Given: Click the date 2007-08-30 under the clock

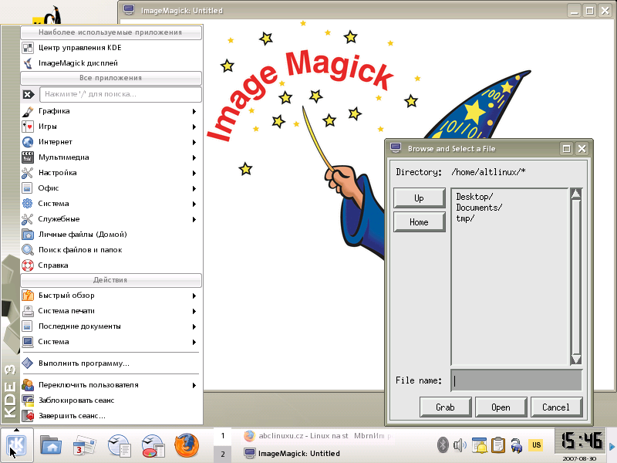Looking at the screenshot, I should click(x=582, y=458).
